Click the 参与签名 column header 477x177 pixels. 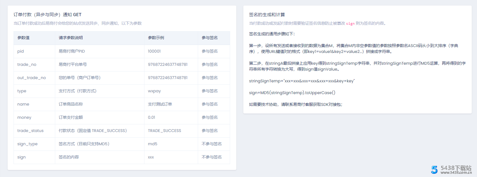[x=210, y=38]
